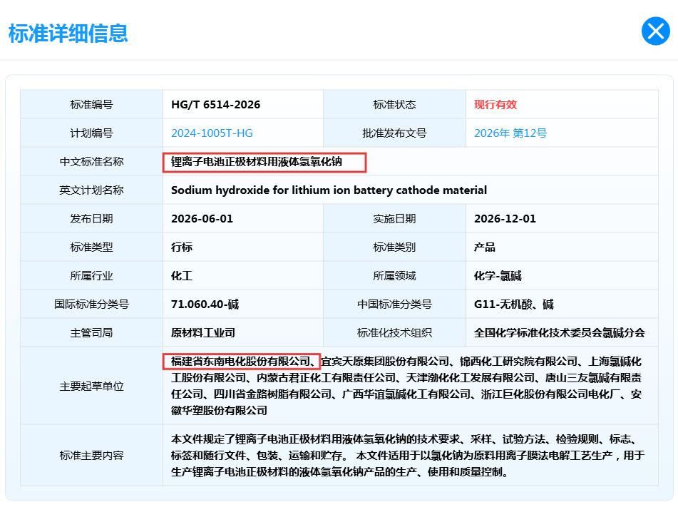Select the standard number HG/T 6514-2026
This screenshot has width=678, height=517.
point(216,105)
